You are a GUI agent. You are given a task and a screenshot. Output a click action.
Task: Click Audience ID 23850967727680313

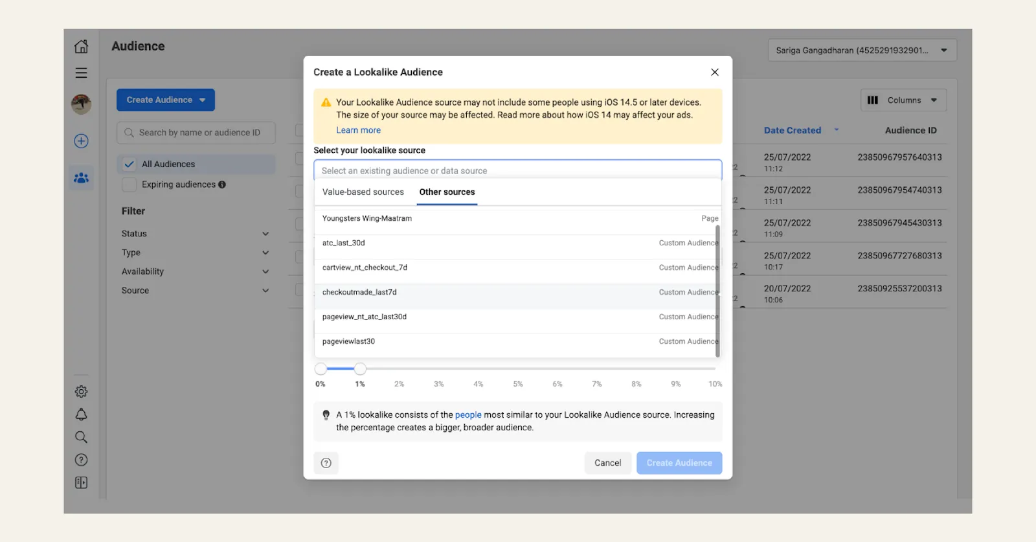899,256
